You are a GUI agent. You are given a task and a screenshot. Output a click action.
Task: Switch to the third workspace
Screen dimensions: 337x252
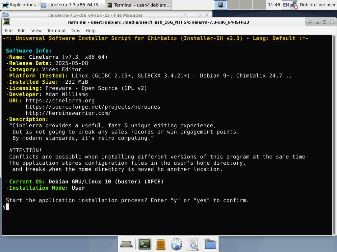click(246, 5)
